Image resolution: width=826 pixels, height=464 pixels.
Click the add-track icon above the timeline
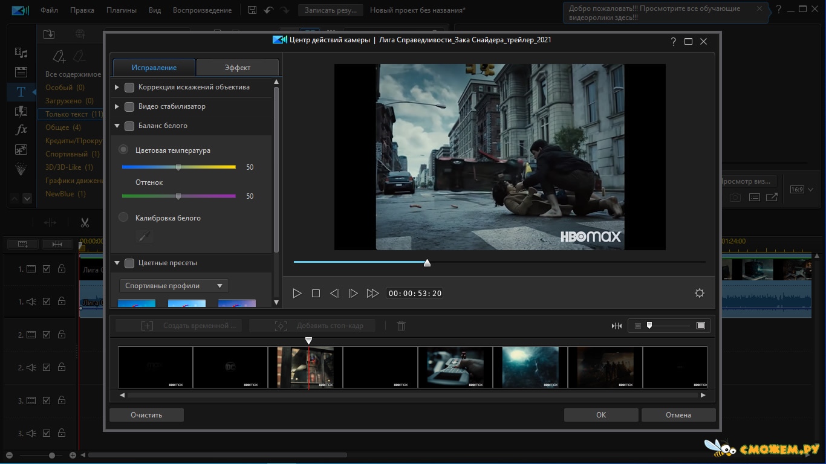pyautogui.click(x=23, y=244)
